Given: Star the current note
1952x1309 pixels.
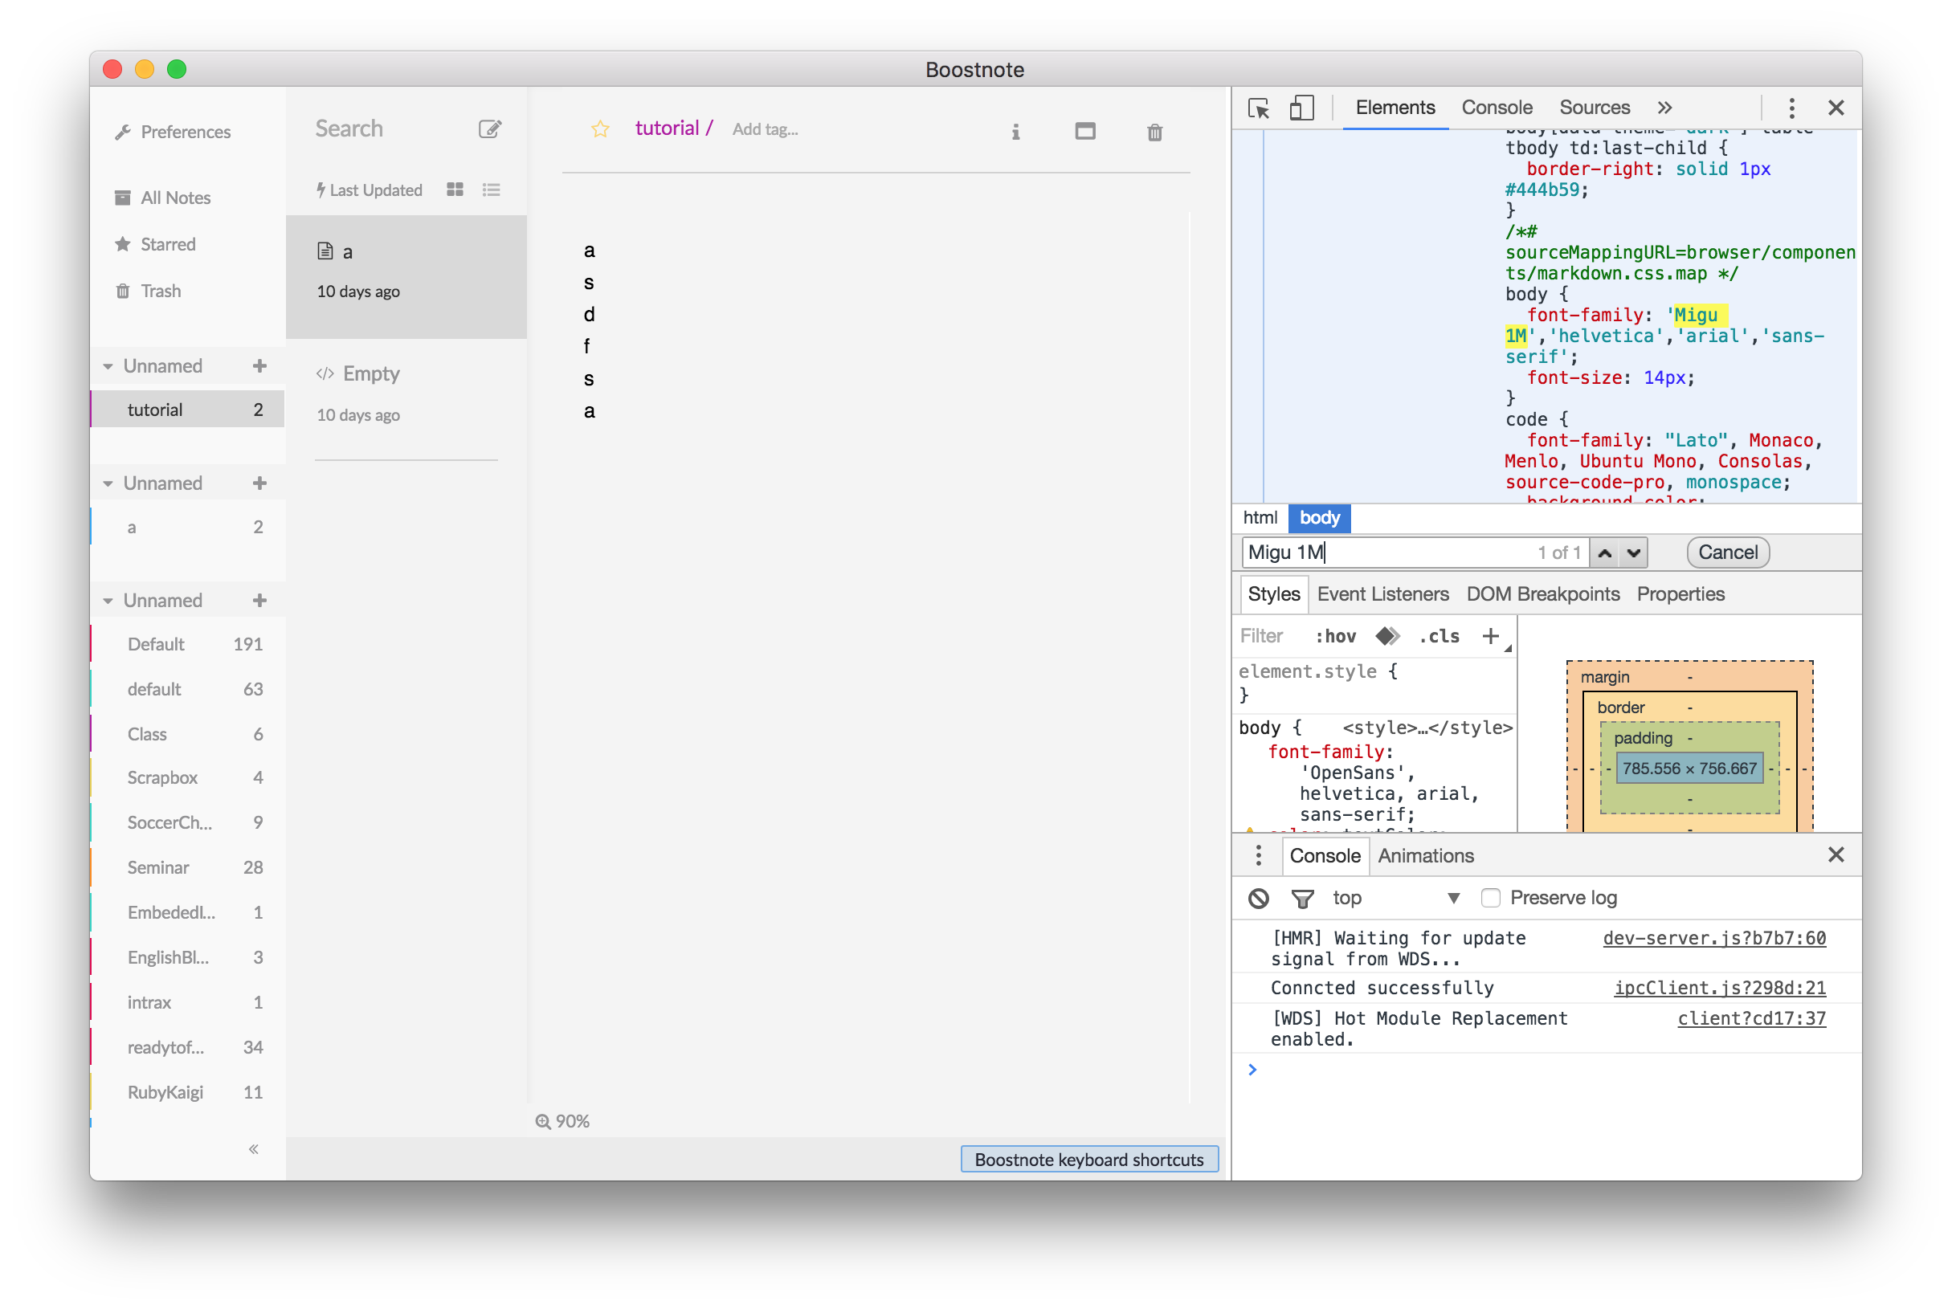Looking at the screenshot, I should pos(599,129).
